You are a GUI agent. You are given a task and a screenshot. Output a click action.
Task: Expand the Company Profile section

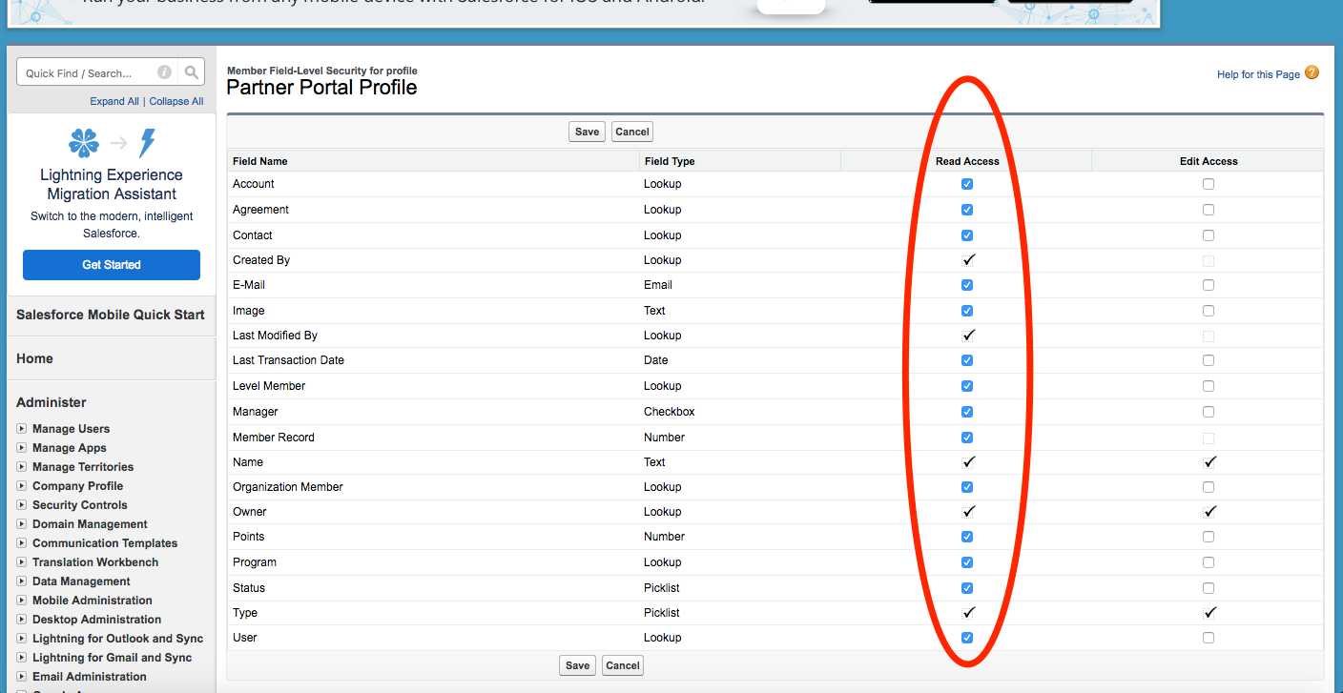[22, 486]
